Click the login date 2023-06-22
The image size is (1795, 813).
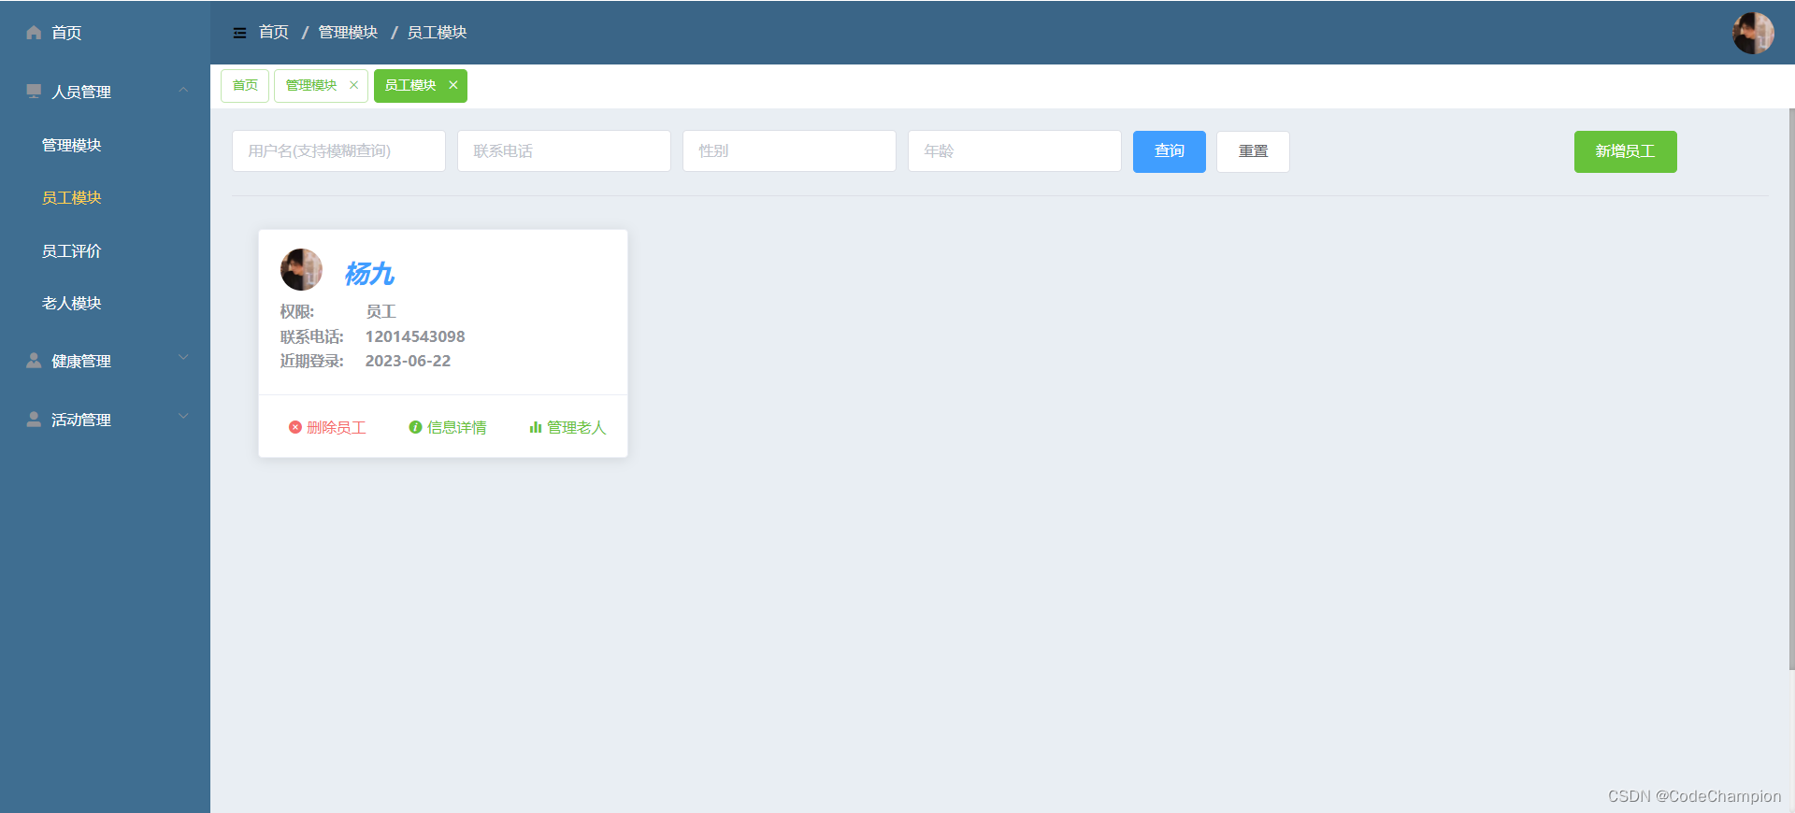coord(408,361)
